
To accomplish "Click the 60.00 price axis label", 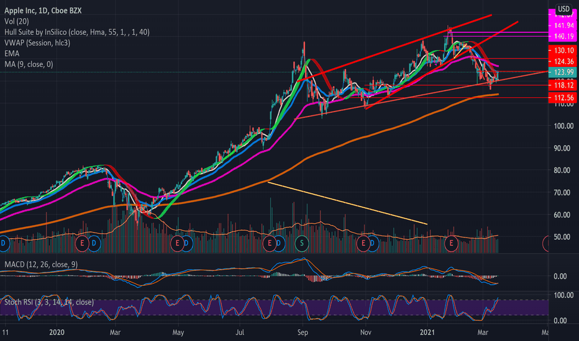I will coord(563,215).
